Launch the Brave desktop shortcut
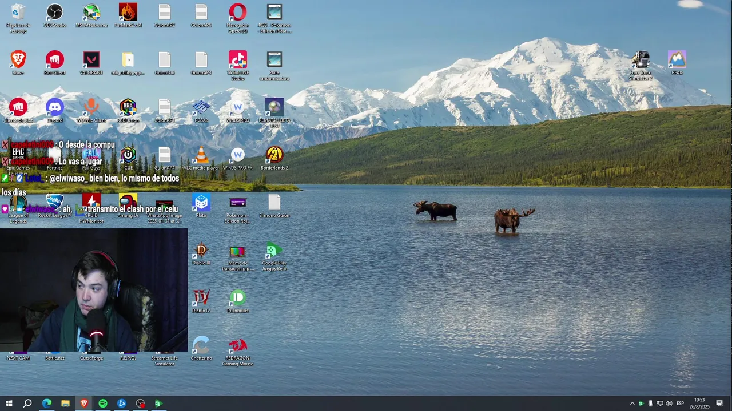732x411 pixels. pos(18,63)
